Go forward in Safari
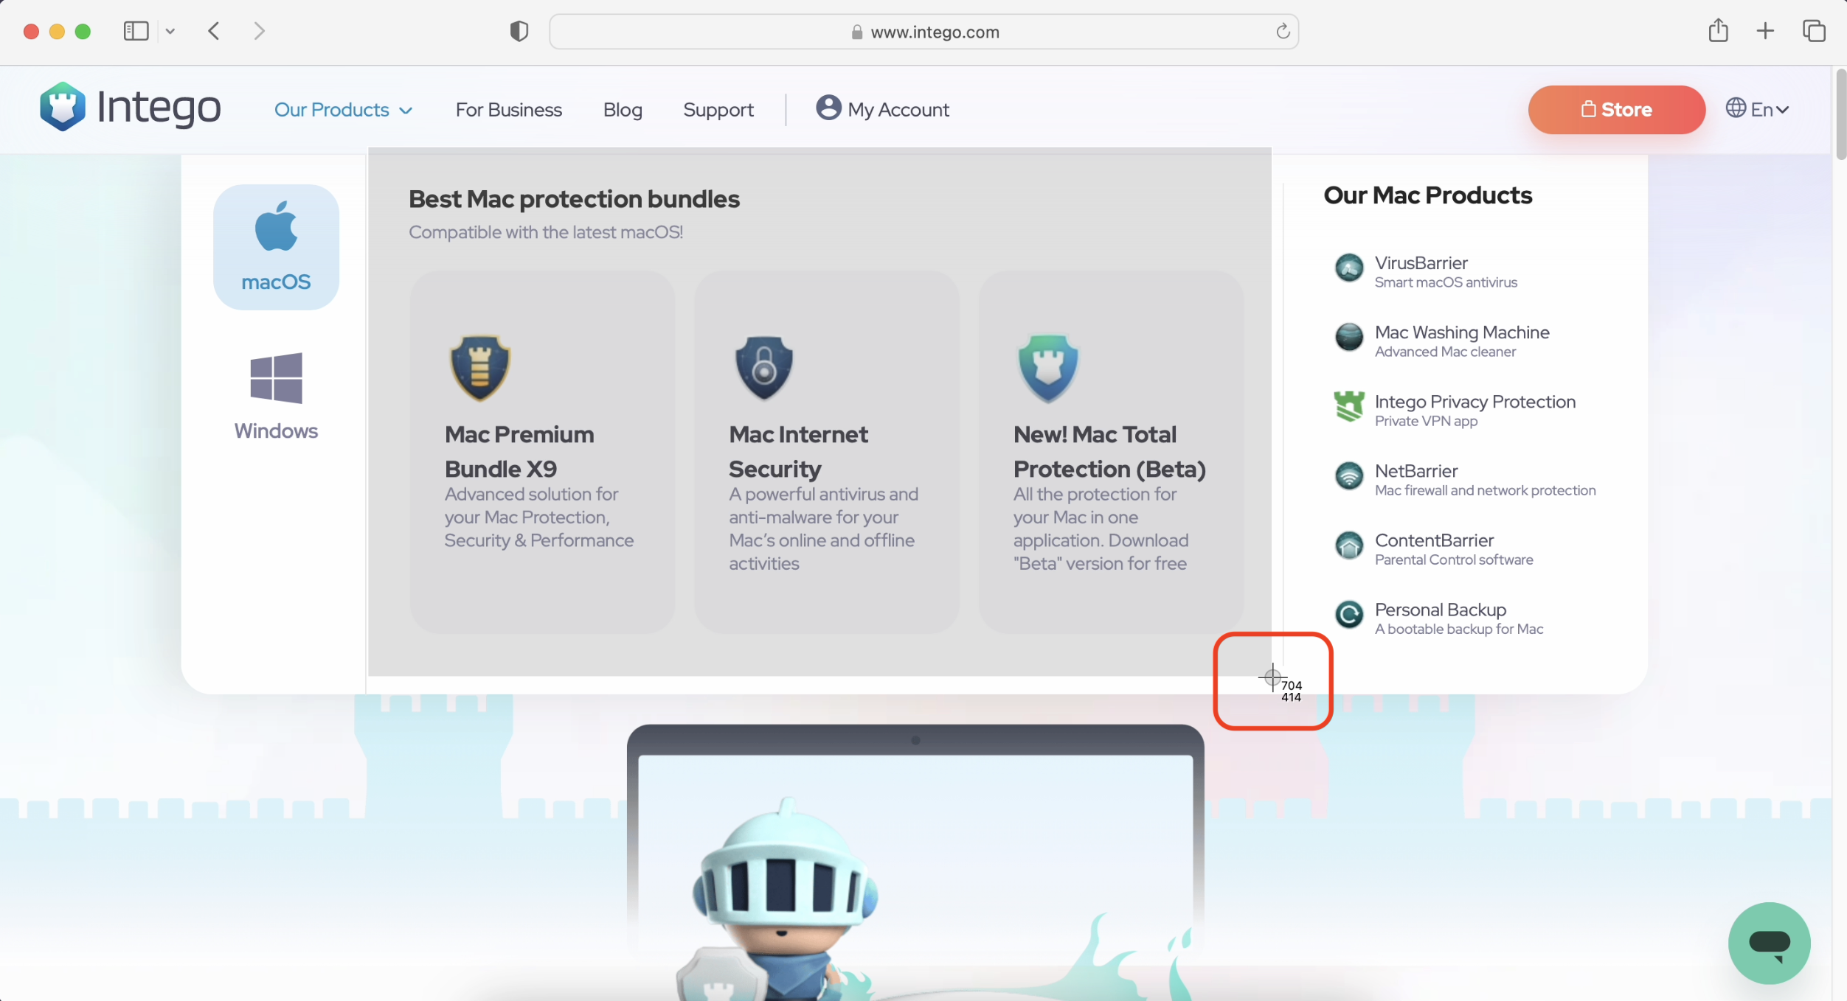The image size is (1847, 1001). click(259, 31)
